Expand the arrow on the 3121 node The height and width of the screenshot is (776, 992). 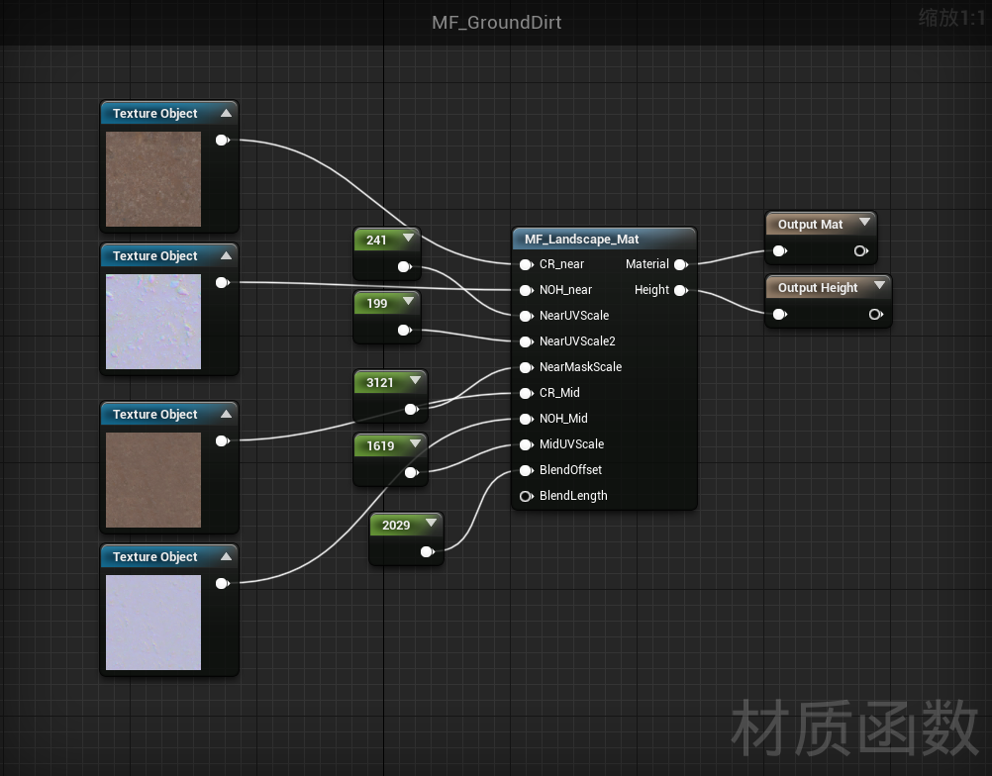[414, 381]
